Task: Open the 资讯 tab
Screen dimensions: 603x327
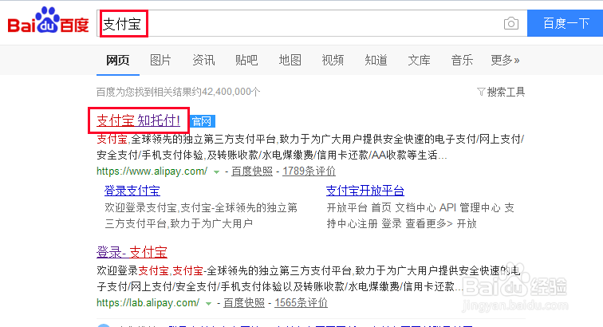Action: pos(203,60)
